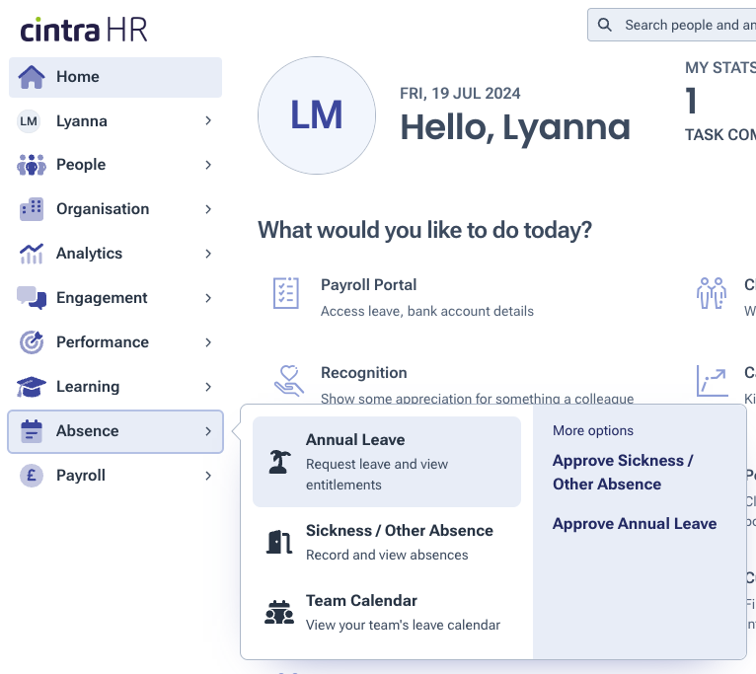Viewport: 756px width, 674px height.
Task: Select the Performance target icon
Action: [x=32, y=342]
